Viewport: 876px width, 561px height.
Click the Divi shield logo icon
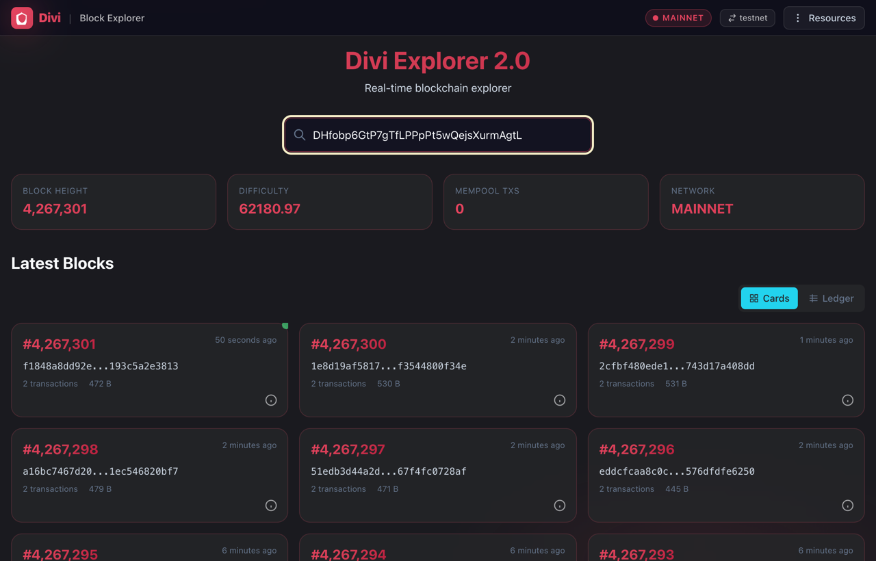point(22,18)
